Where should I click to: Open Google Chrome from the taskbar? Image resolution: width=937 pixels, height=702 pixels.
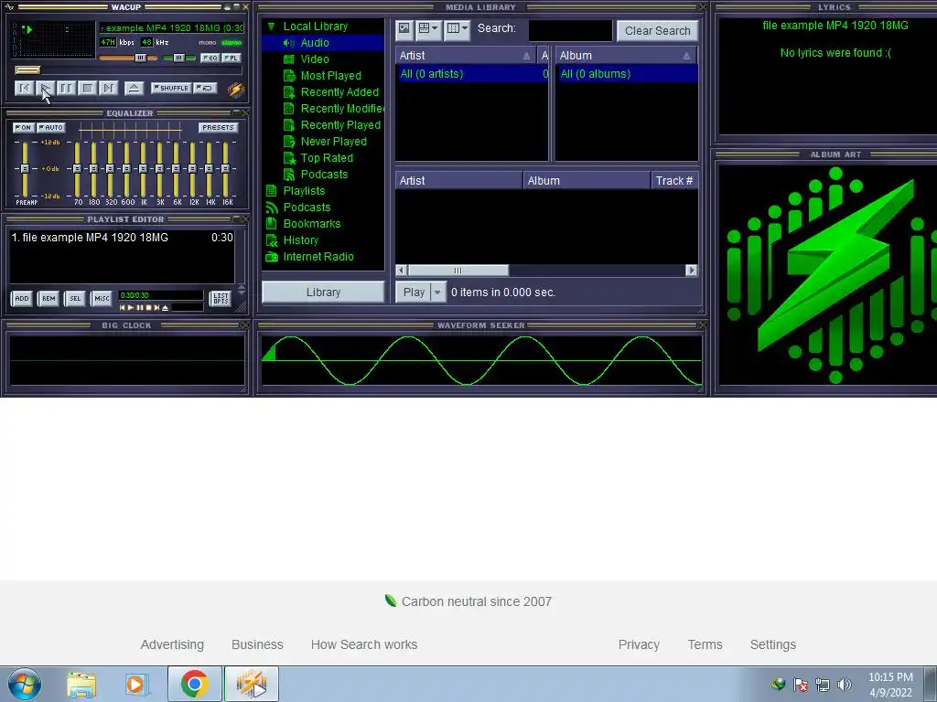point(194,684)
